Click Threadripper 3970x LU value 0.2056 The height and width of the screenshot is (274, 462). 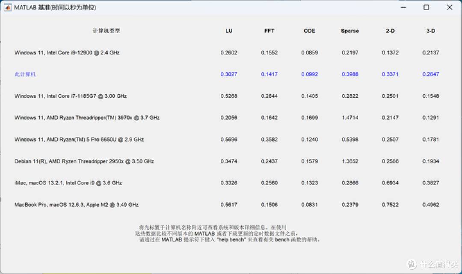(x=229, y=118)
